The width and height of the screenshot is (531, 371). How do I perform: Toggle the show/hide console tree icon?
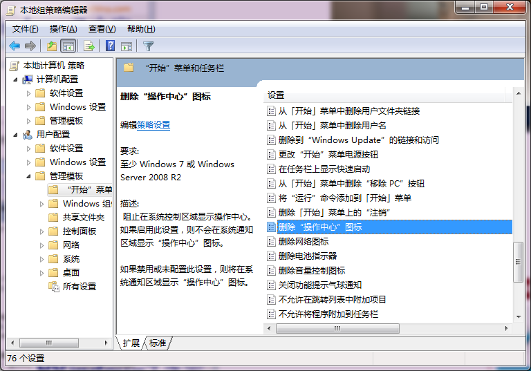tap(68, 46)
